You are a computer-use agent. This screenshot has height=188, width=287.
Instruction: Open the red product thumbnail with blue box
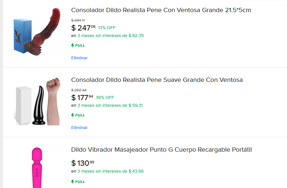(38, 33)
